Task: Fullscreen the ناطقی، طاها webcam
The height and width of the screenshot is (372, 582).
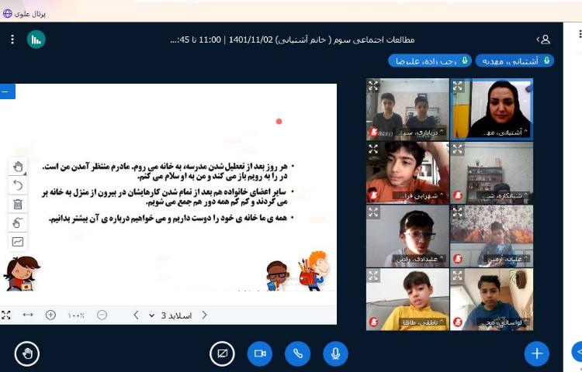Action: pos(373,275)
